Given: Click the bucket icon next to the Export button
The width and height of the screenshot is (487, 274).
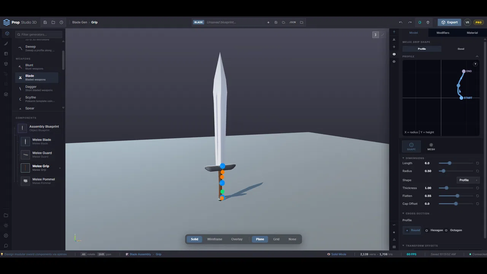Looking at the screenshot, I should pos(428,22).
